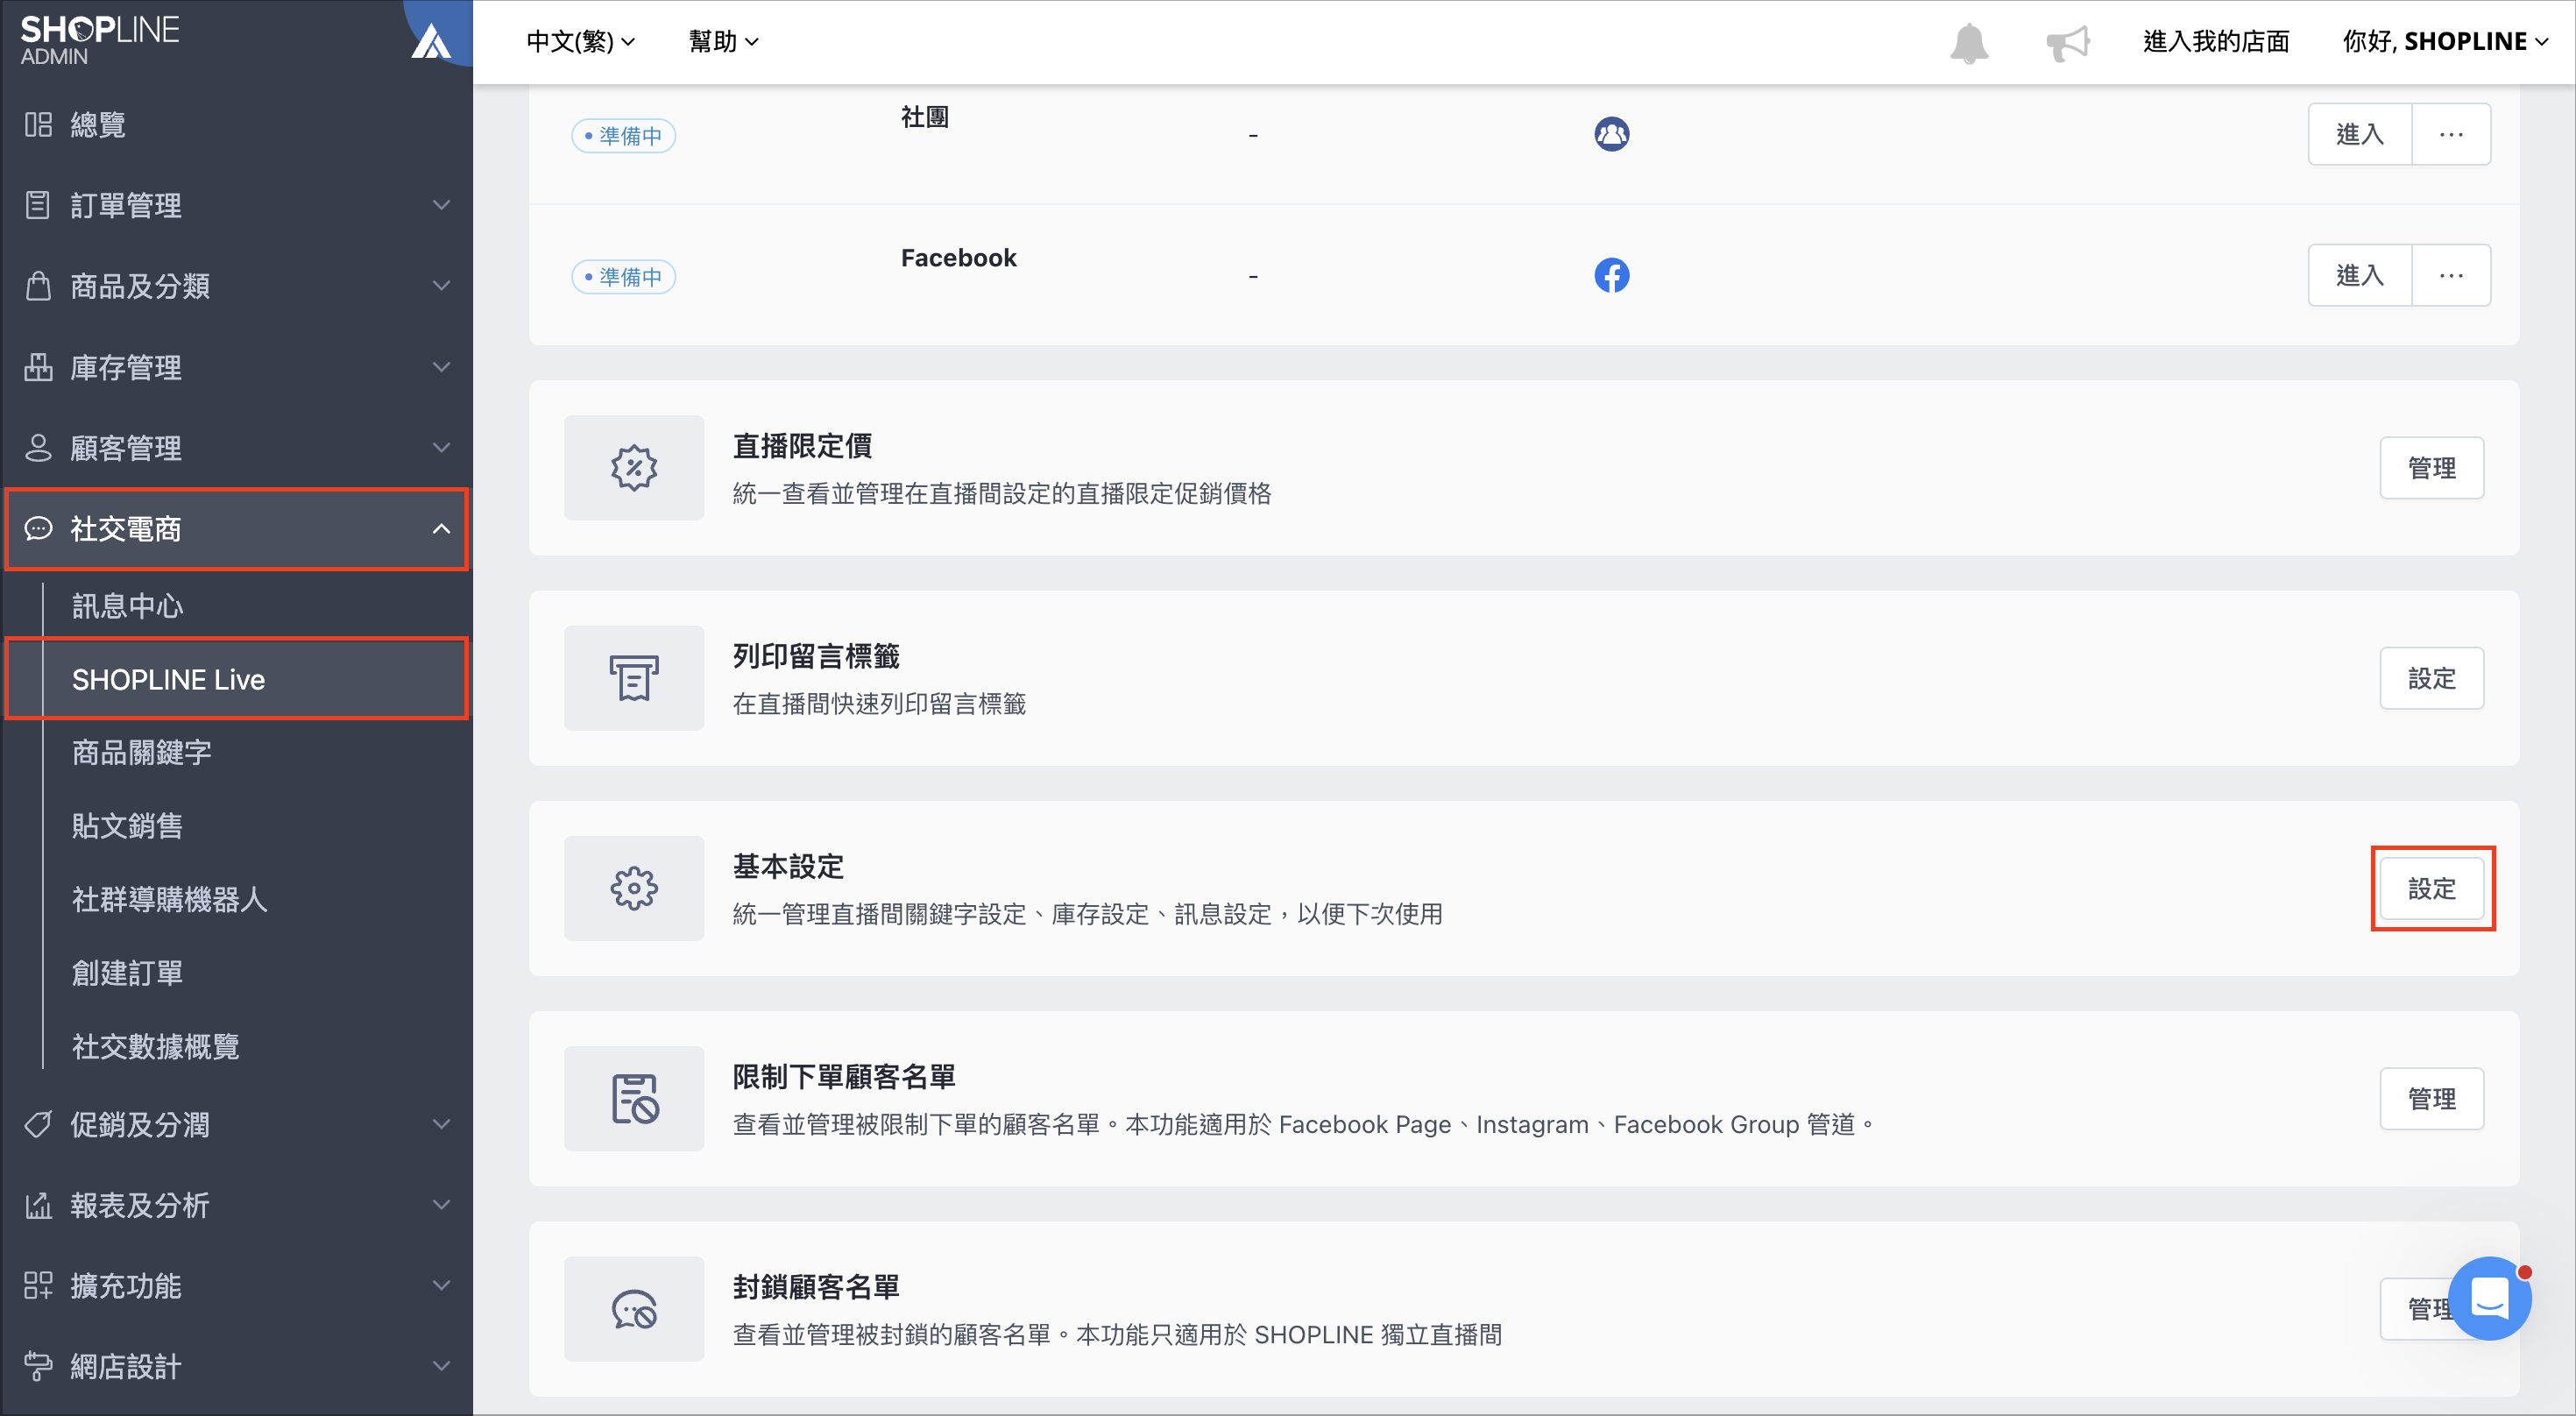Click the 顧客管理 person icon
Image resolution: width=2576 pixels, height=1416 pixels.
click(38, 448)
